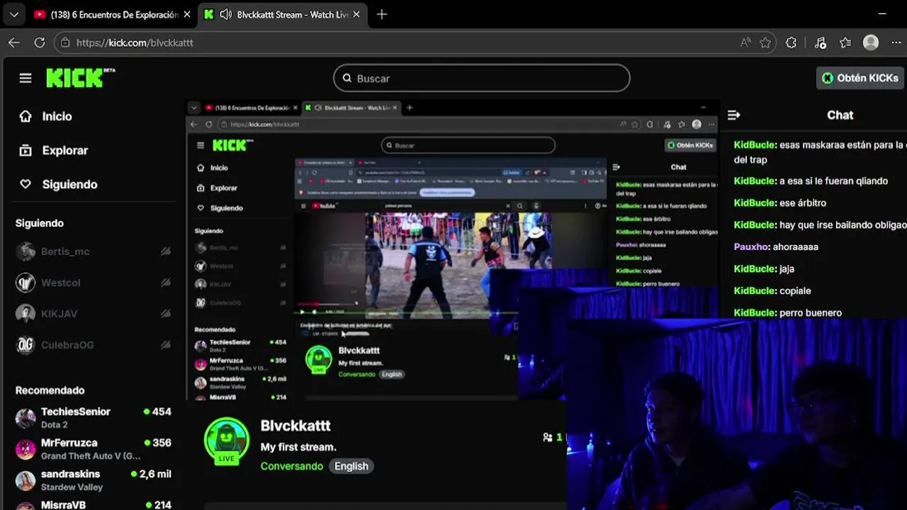Viewport: 907px width, 510px height.
Task: Click the magnifier icon in search bar
Action: (347, 78)
